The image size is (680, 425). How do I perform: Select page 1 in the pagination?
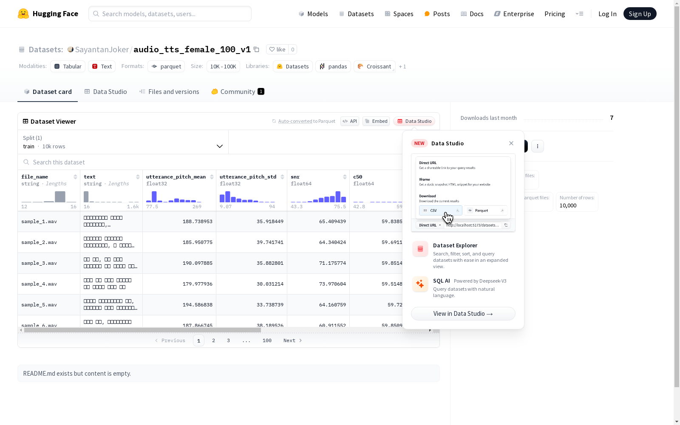pos(198,340)
